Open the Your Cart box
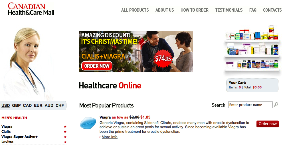The image size is (285, 145). [x=252, y=85]
